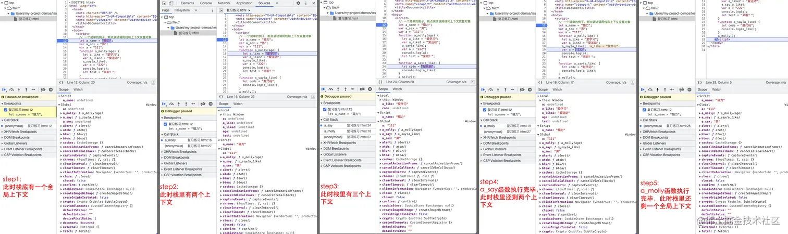Expand DOM Breakpoints in step4 panel
Image resolution: width=788 pixels, height=234 pixels.
coord(508,143)
